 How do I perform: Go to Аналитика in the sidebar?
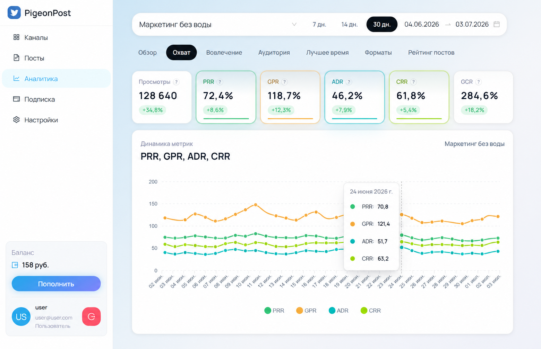56,79
